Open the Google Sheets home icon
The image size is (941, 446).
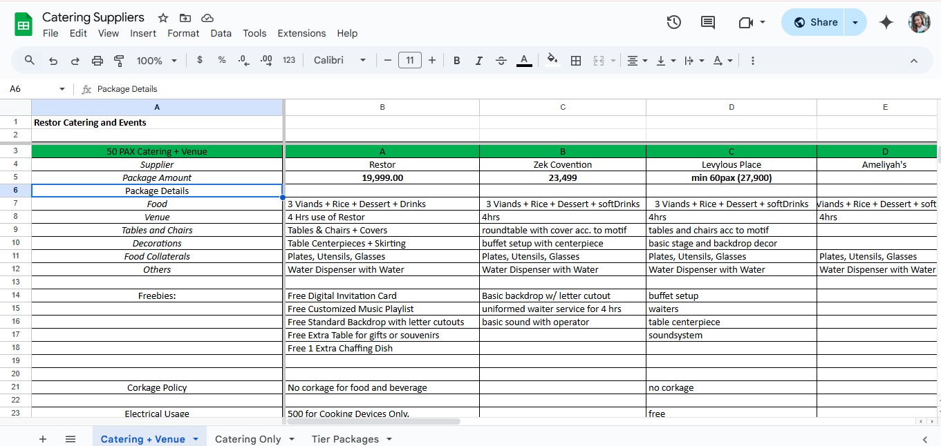pyautogui.click(x=24, y=25)
